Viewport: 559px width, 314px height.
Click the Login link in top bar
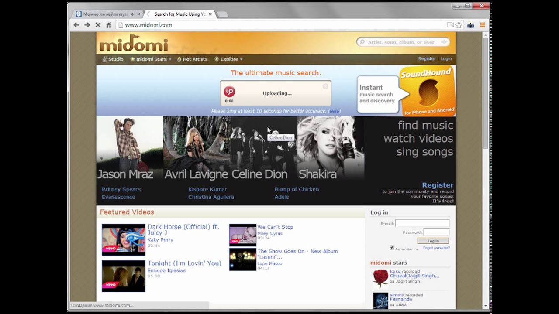[446, 58]
